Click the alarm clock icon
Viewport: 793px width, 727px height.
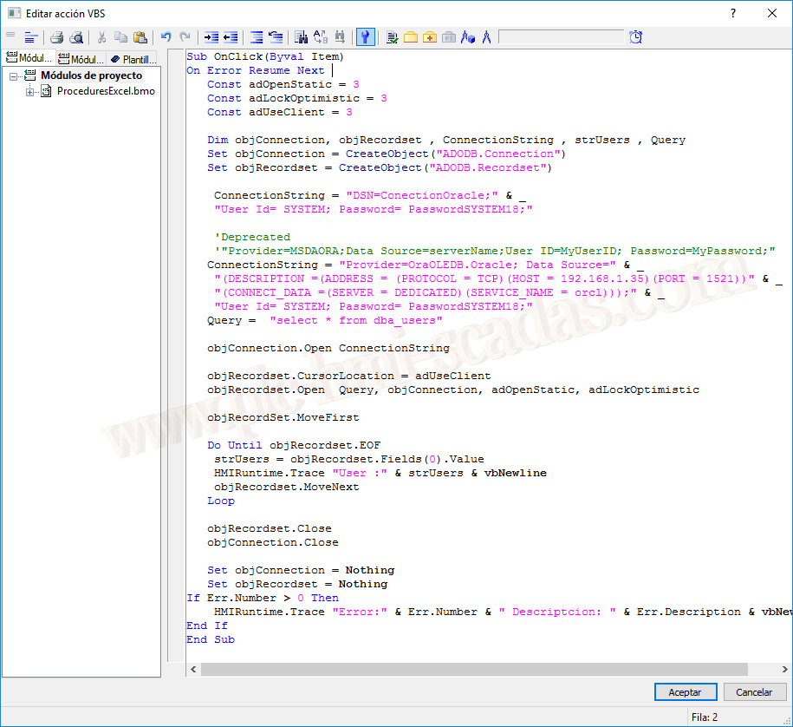coord(636,37)
